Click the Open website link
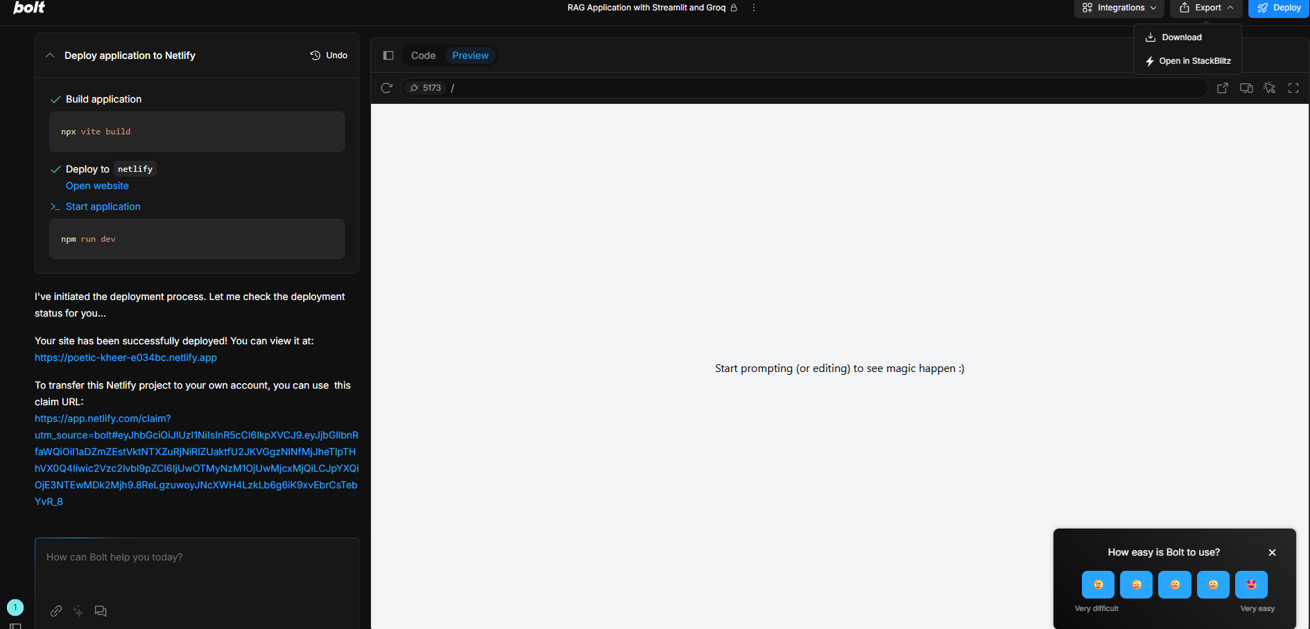Viewport: 1310px width, 629px height. pos(97,186)
